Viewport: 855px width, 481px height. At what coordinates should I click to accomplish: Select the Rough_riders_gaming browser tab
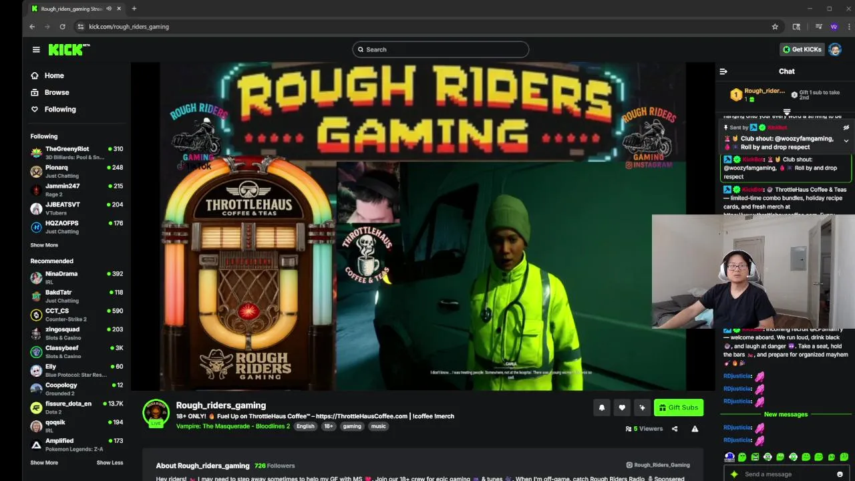(75, 9)
